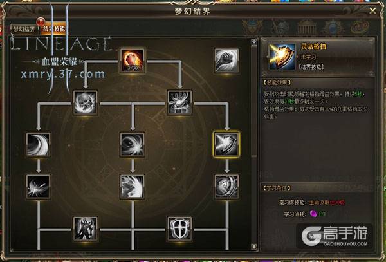The image size is (386, 262).
Task: Choose the swirling tentacle skill node
Action: 179,102
